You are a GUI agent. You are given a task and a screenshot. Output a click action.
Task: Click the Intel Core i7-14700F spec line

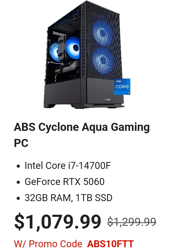pos(68,165)
